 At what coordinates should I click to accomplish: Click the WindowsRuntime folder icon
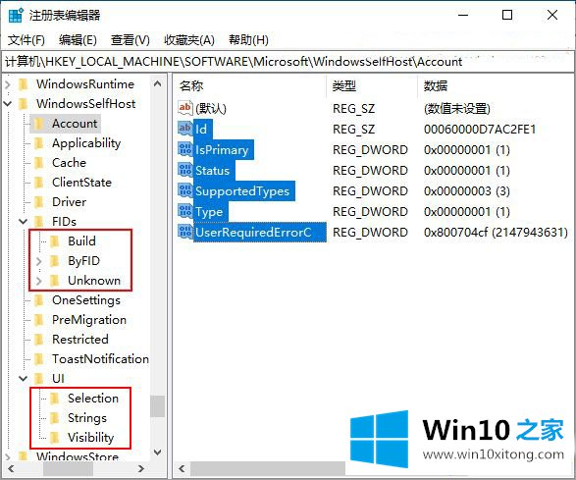24,84
